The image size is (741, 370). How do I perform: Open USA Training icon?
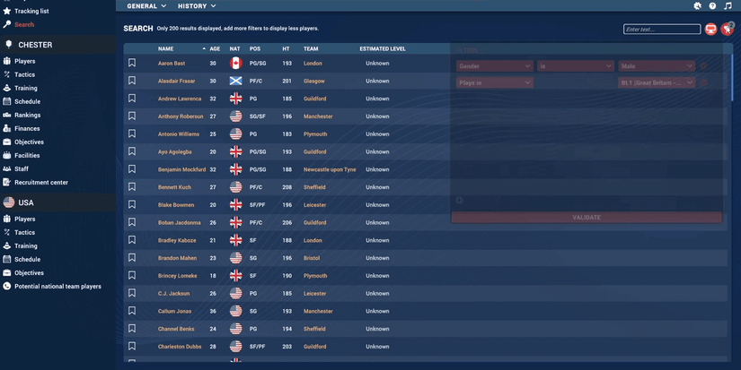pos(6,245)
